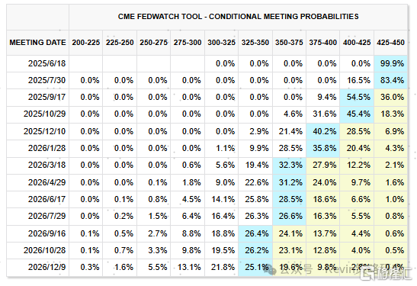Click the 2026/4/29 meeting date

(47, 182)
